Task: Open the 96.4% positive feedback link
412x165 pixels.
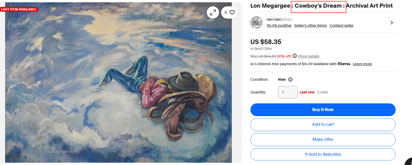Action: 279,25
